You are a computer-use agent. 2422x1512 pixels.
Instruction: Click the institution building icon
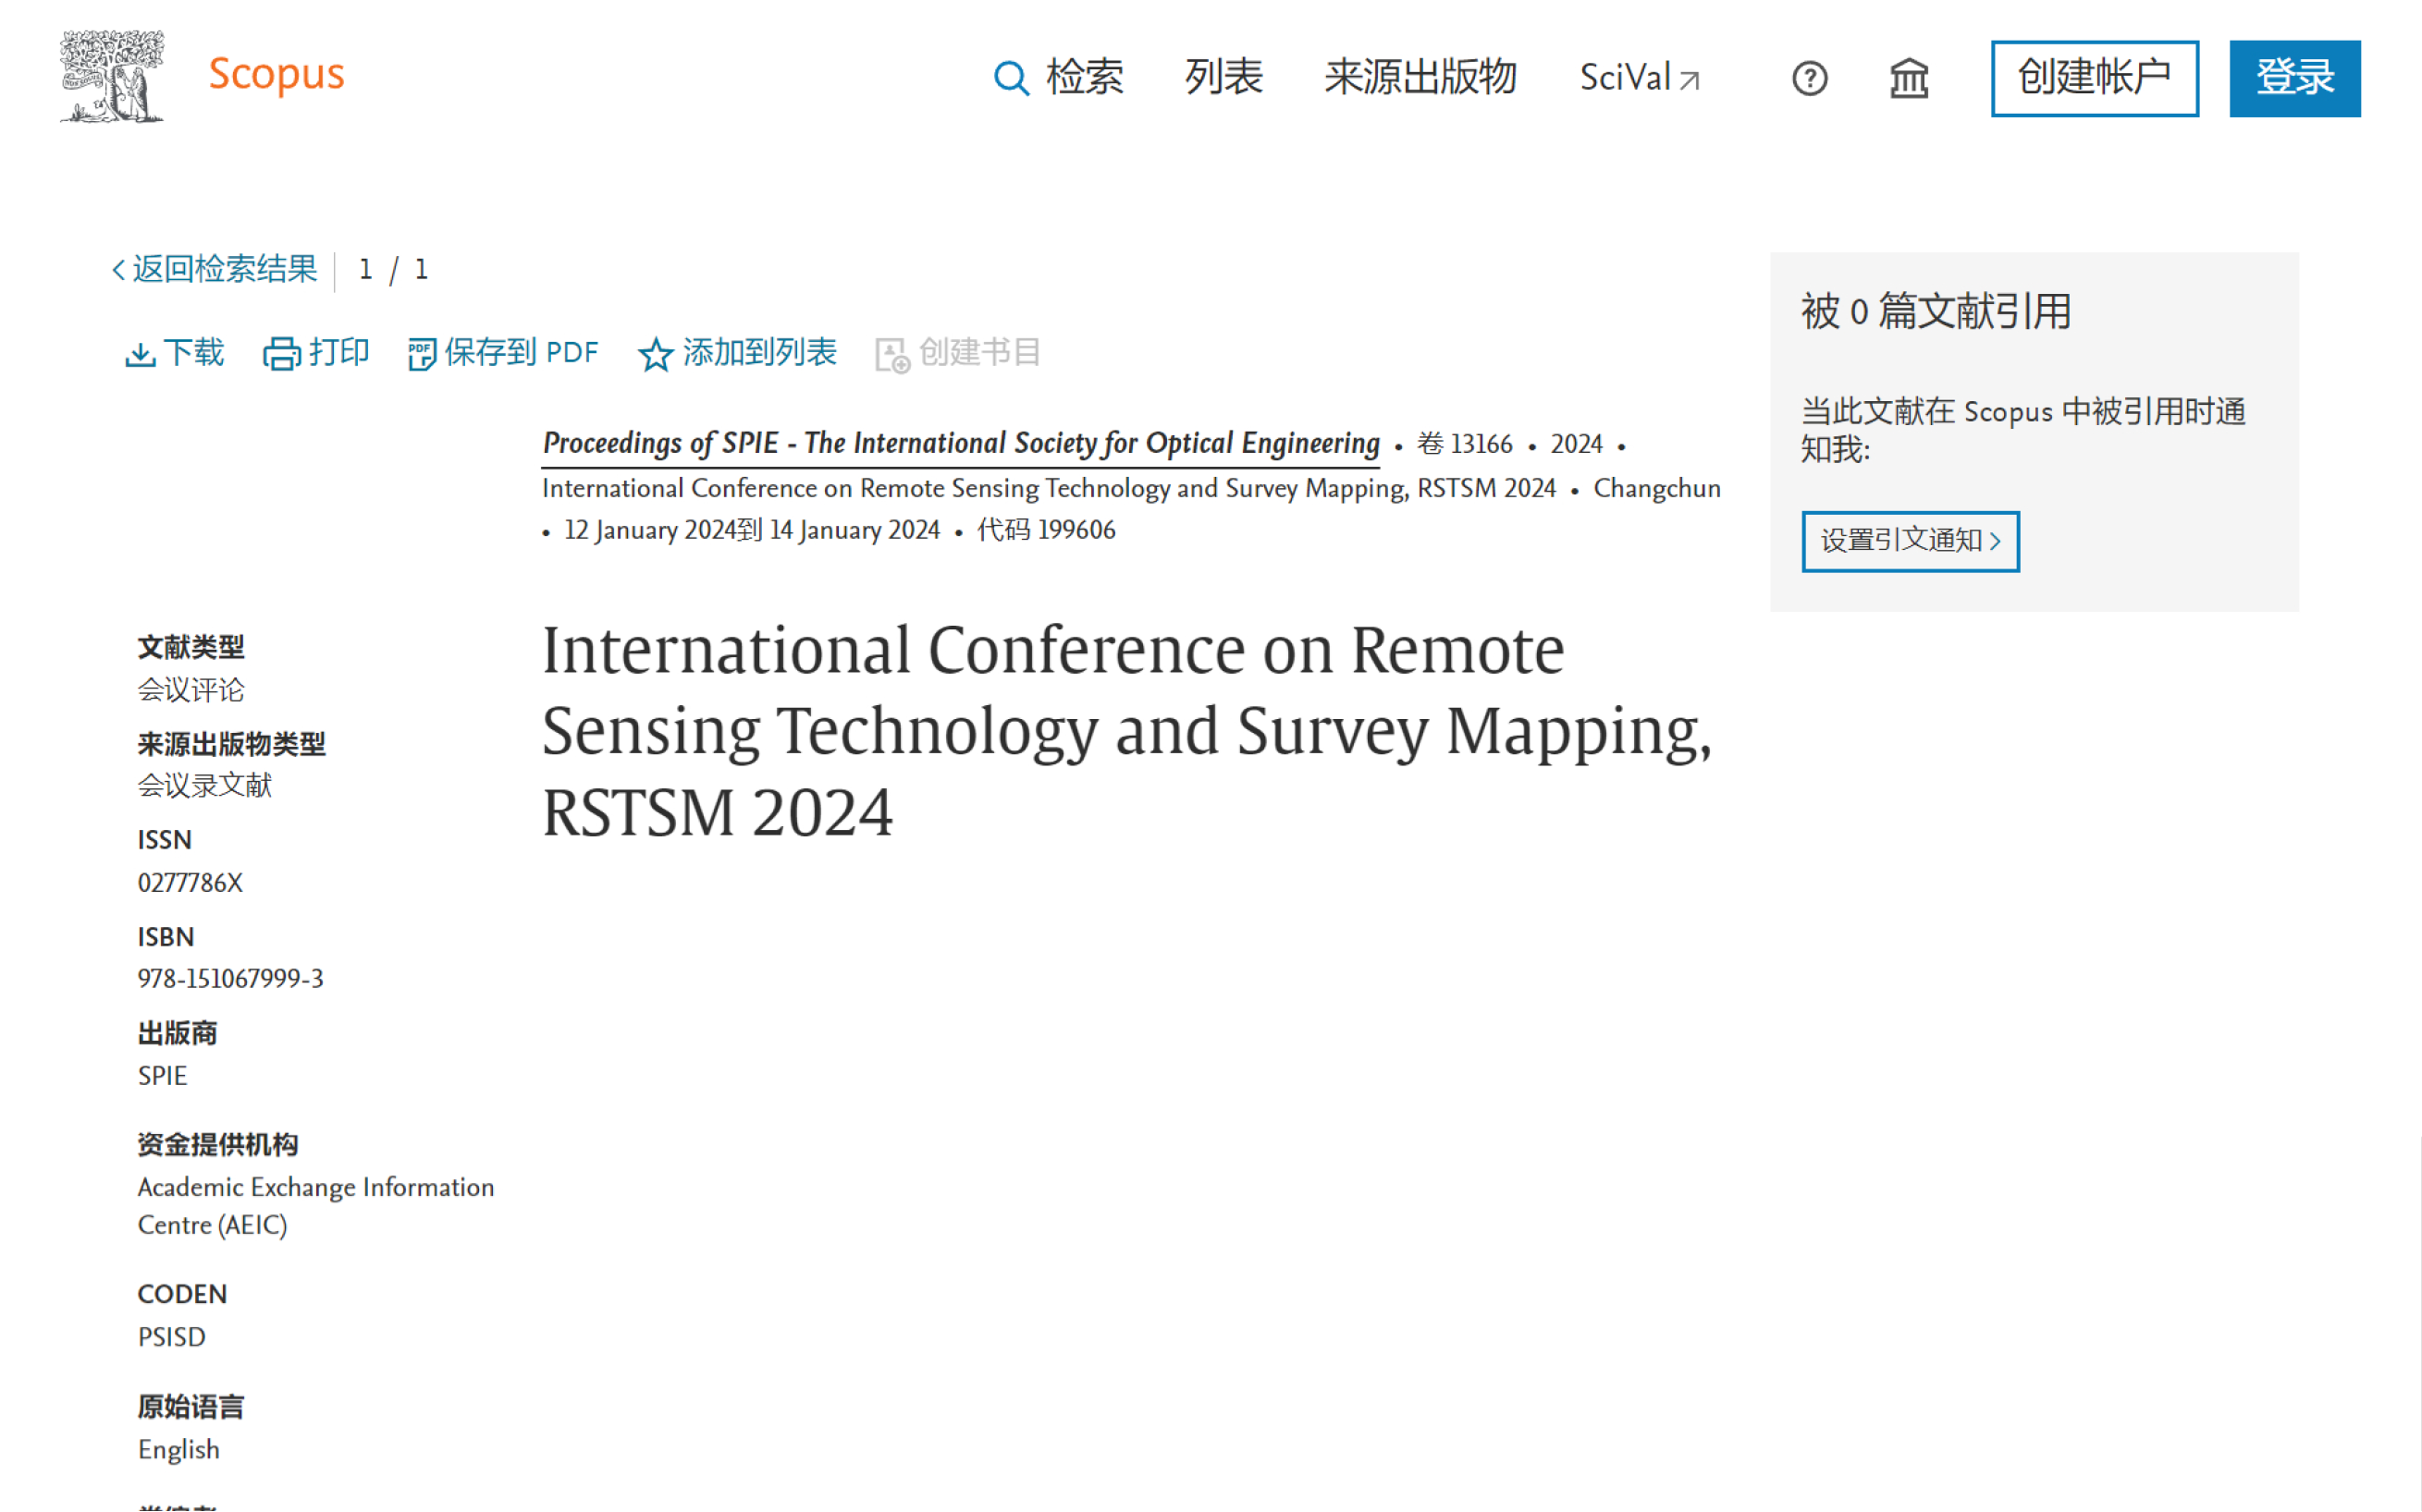click(1908, 78)
